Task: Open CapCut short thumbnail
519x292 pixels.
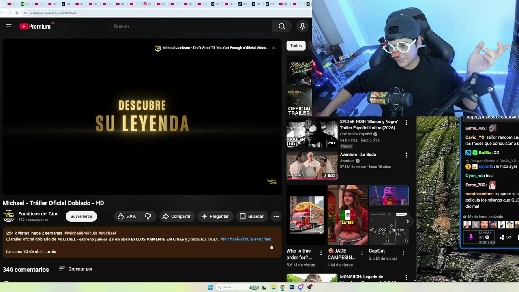Action: tap(389, 215)
